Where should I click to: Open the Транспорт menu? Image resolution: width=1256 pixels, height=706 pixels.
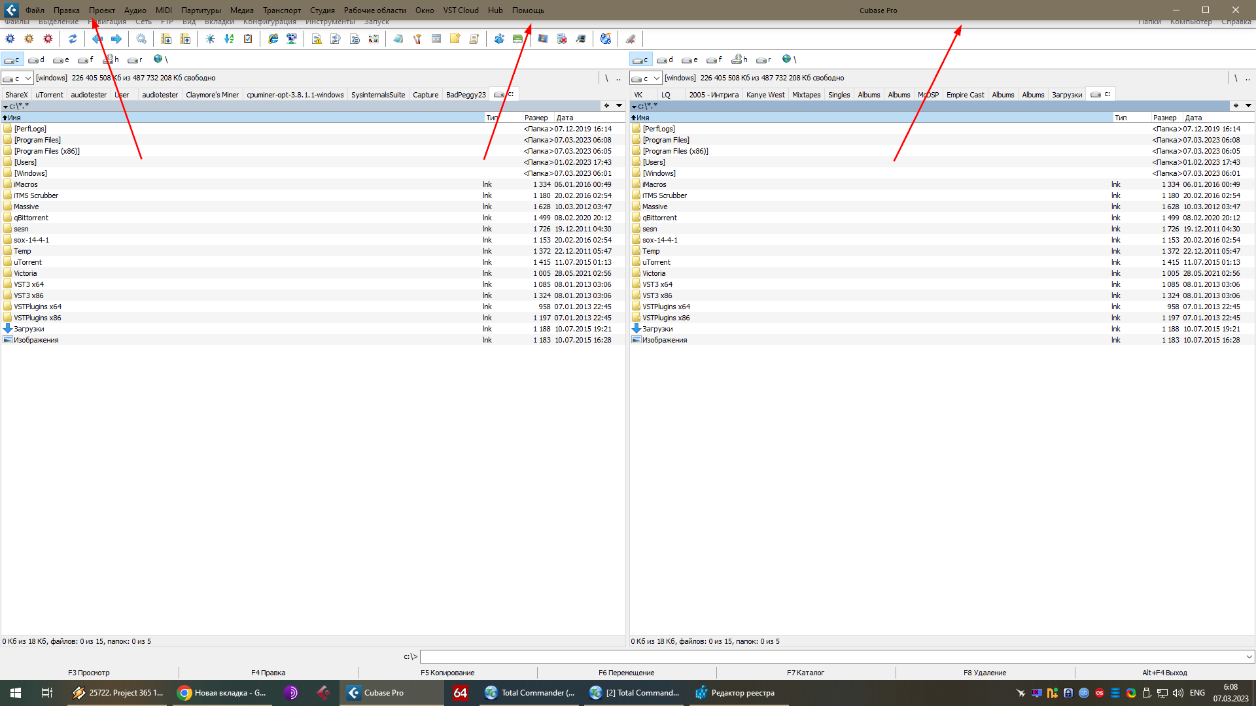point(282,10)
